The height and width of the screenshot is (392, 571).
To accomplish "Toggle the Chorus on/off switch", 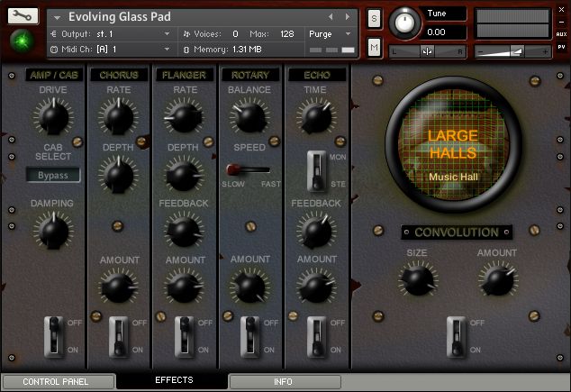I will [x=119, y=337].
